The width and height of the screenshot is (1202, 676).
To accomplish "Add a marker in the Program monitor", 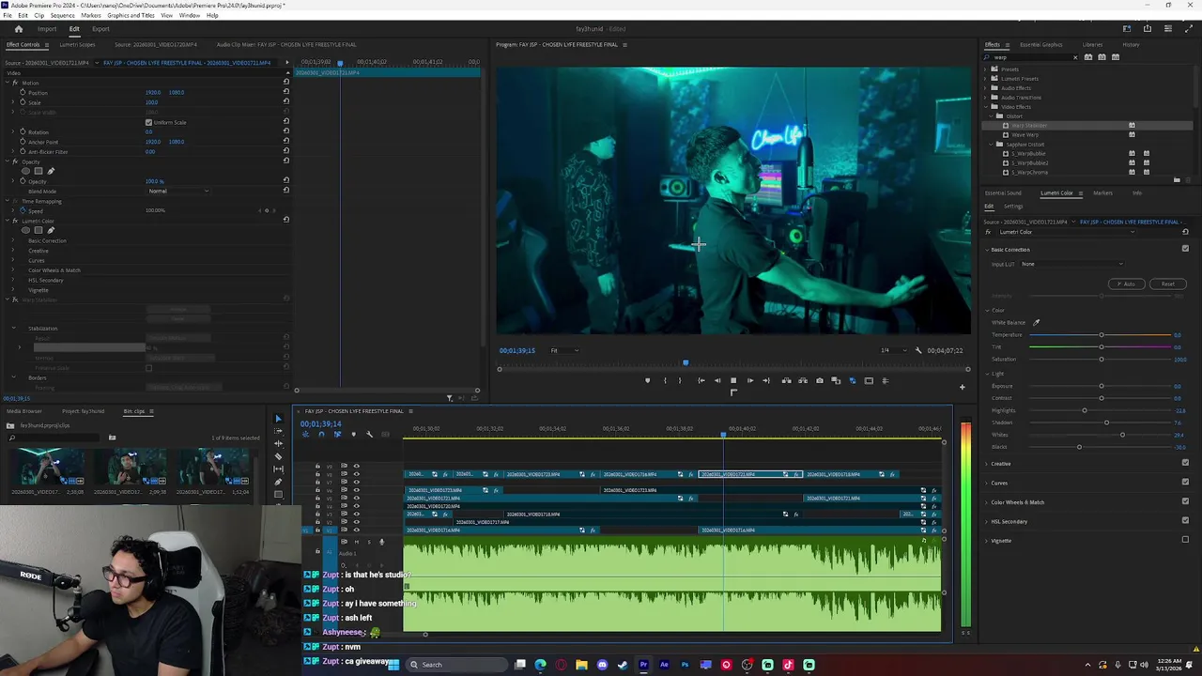I will tap(647, 380).
